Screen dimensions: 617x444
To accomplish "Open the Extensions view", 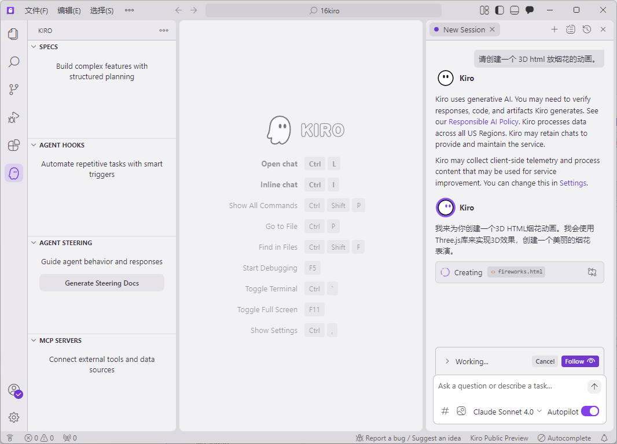I will click(x=13, y=145).
